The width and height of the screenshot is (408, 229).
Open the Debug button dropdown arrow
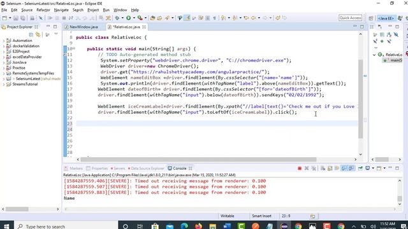[122, 18]
